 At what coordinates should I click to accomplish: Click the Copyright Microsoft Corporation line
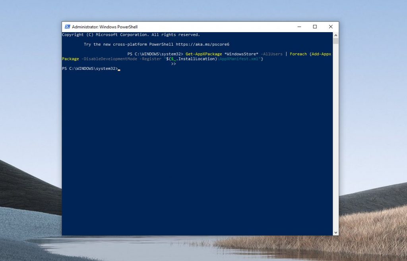tap(131, 35)
